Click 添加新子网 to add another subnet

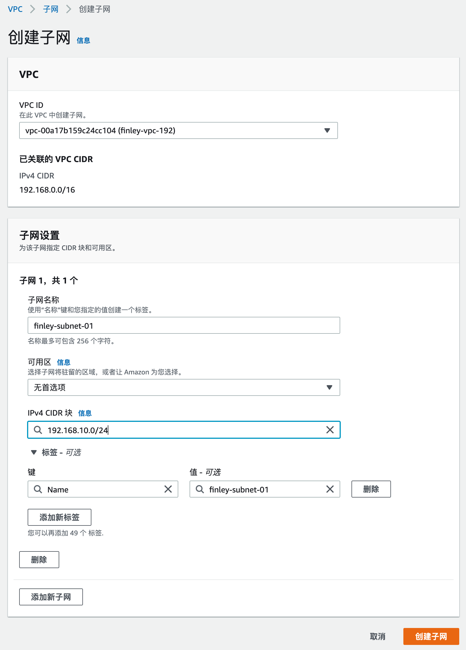coord(51,597)
